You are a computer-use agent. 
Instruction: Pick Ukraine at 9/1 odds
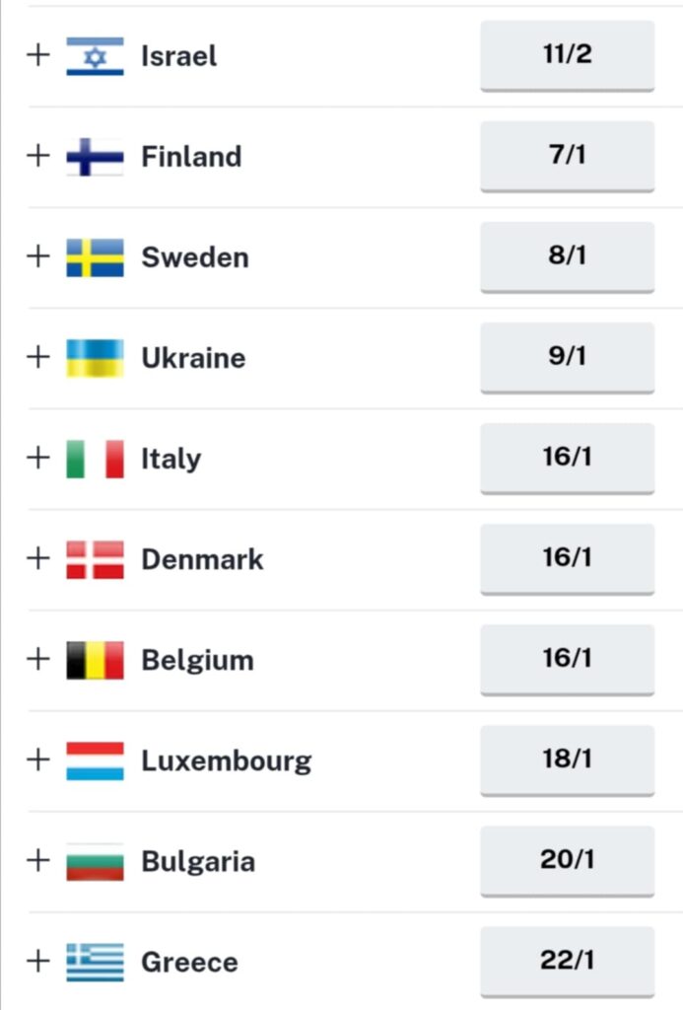tap(567, 357)
